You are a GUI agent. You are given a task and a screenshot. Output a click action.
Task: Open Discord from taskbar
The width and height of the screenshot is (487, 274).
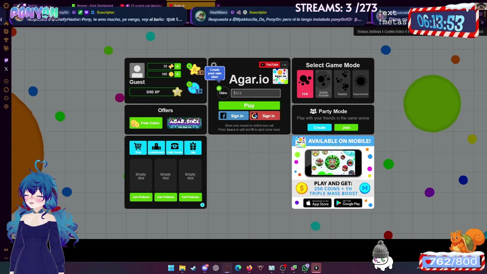(205, 268)
